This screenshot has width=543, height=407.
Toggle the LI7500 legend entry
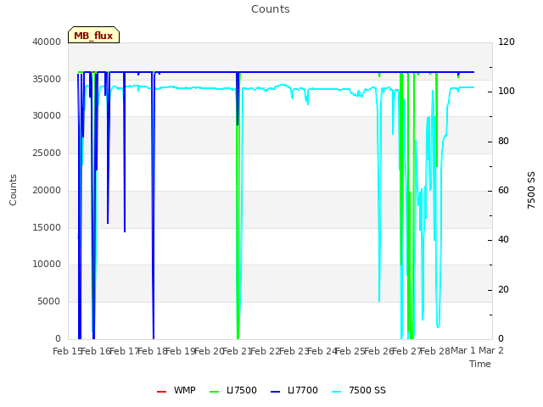(233, 390)
